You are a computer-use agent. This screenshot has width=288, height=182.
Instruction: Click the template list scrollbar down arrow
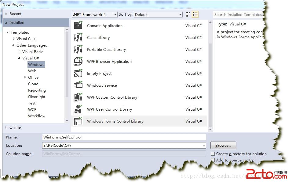pyautogui.click(x=210, y=129)
